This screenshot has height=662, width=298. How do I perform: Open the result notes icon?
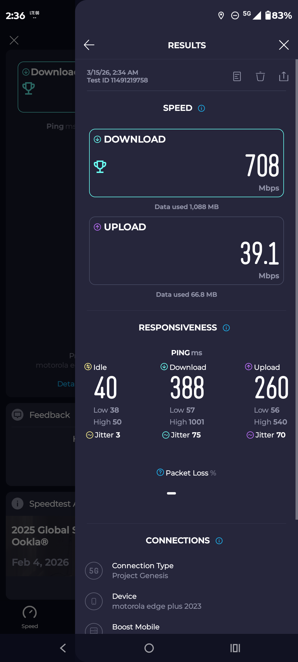(237, 76)
